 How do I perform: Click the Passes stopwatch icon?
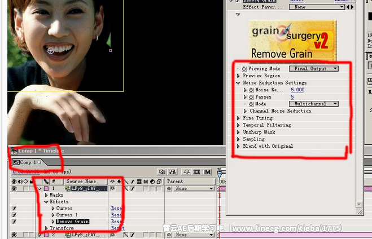[251, 97]
